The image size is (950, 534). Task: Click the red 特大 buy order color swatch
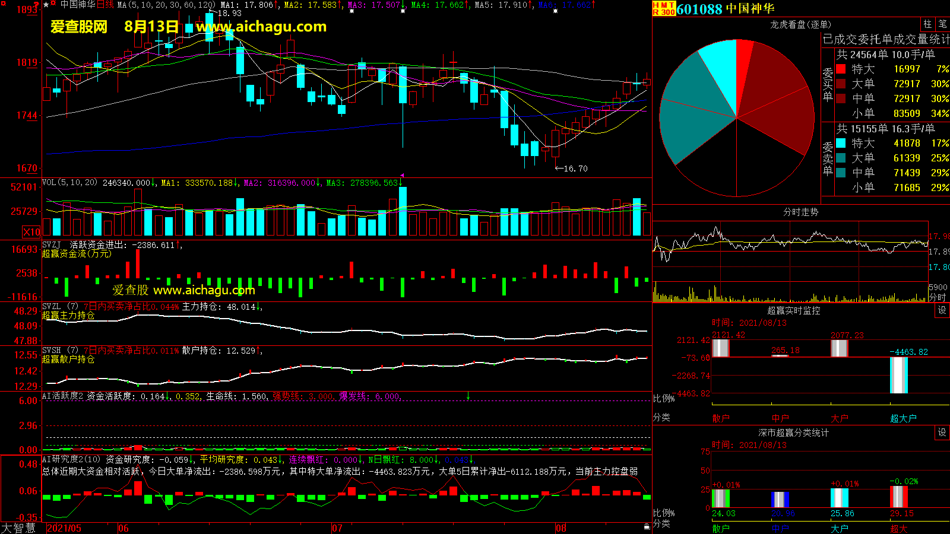pos(841,69)
